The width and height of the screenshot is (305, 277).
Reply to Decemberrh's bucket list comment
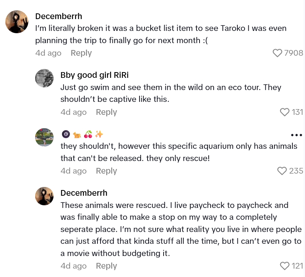click(x=81, y=53)
